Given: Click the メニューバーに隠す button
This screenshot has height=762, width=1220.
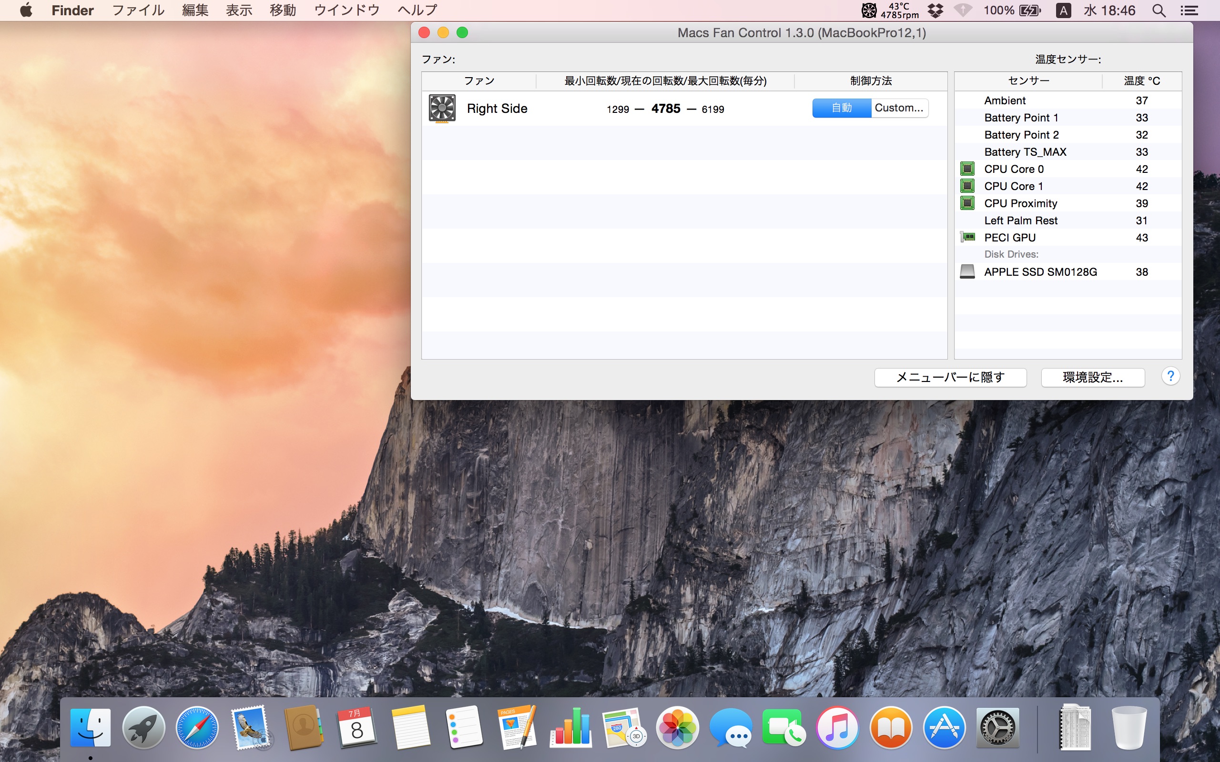Looking at the screenshot, I should pos(950,378).
